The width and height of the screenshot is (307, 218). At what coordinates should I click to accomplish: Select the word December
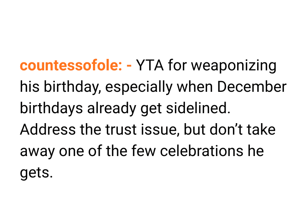(x=252, y=87)
